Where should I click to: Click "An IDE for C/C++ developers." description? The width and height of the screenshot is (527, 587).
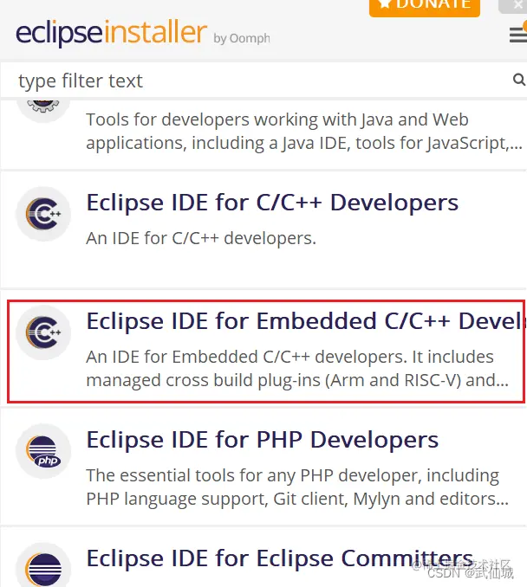[201, 238]
